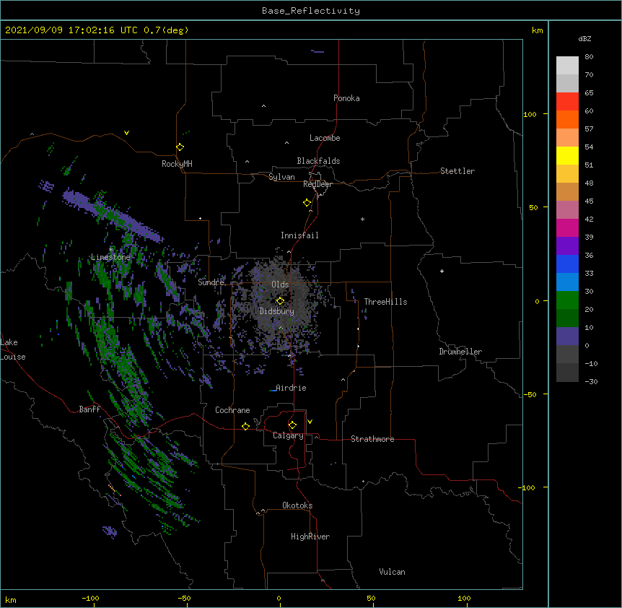Click the yellow V marker east of Calgary

coord(310,422)
